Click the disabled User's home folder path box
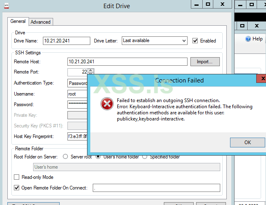Image resolution: width=266 pixels, height=205 pixels. tap(127, 167)
